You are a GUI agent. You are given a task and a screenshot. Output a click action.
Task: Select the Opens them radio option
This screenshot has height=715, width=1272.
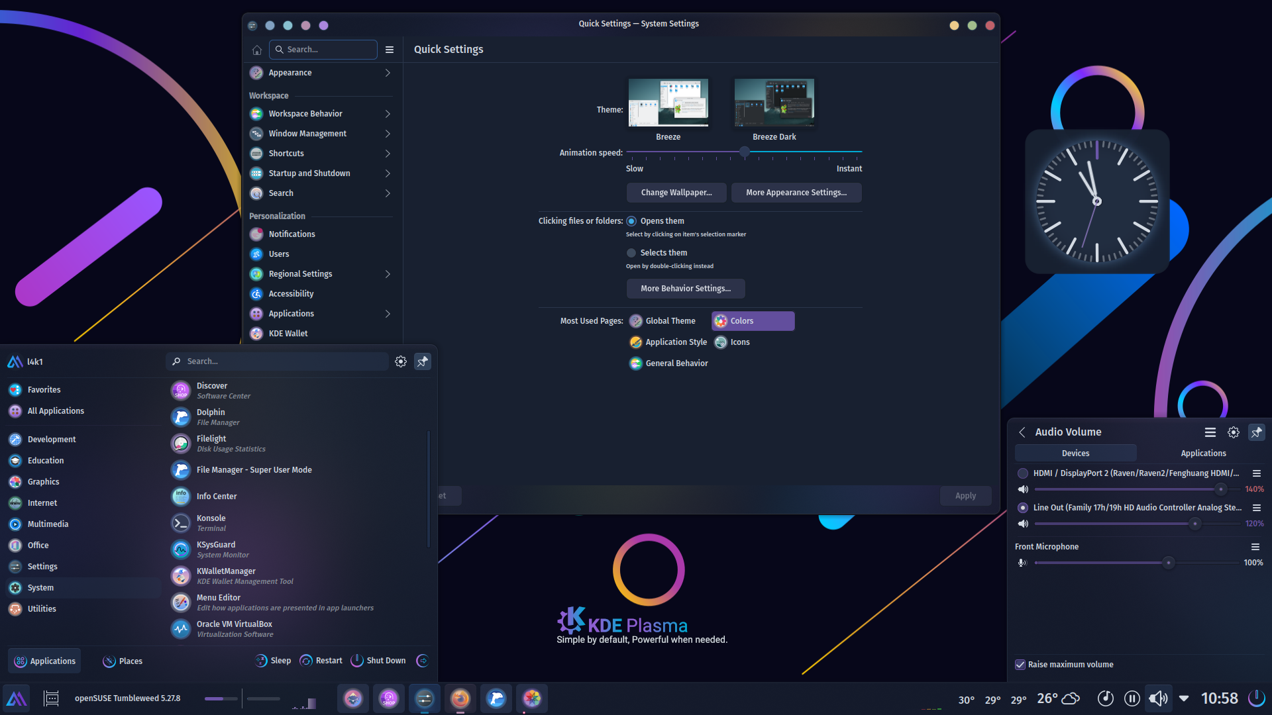(631, 221)
